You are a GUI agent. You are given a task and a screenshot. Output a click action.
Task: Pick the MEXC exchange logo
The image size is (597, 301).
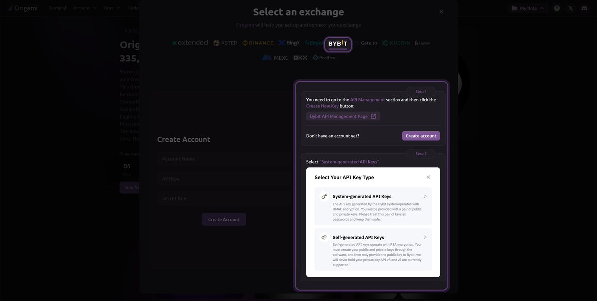point(275,58)
